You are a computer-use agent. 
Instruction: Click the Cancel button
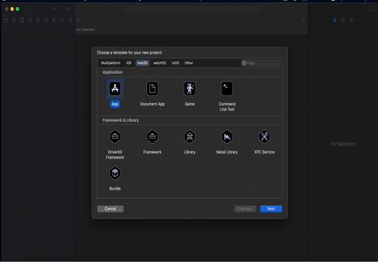coord(110,208)
